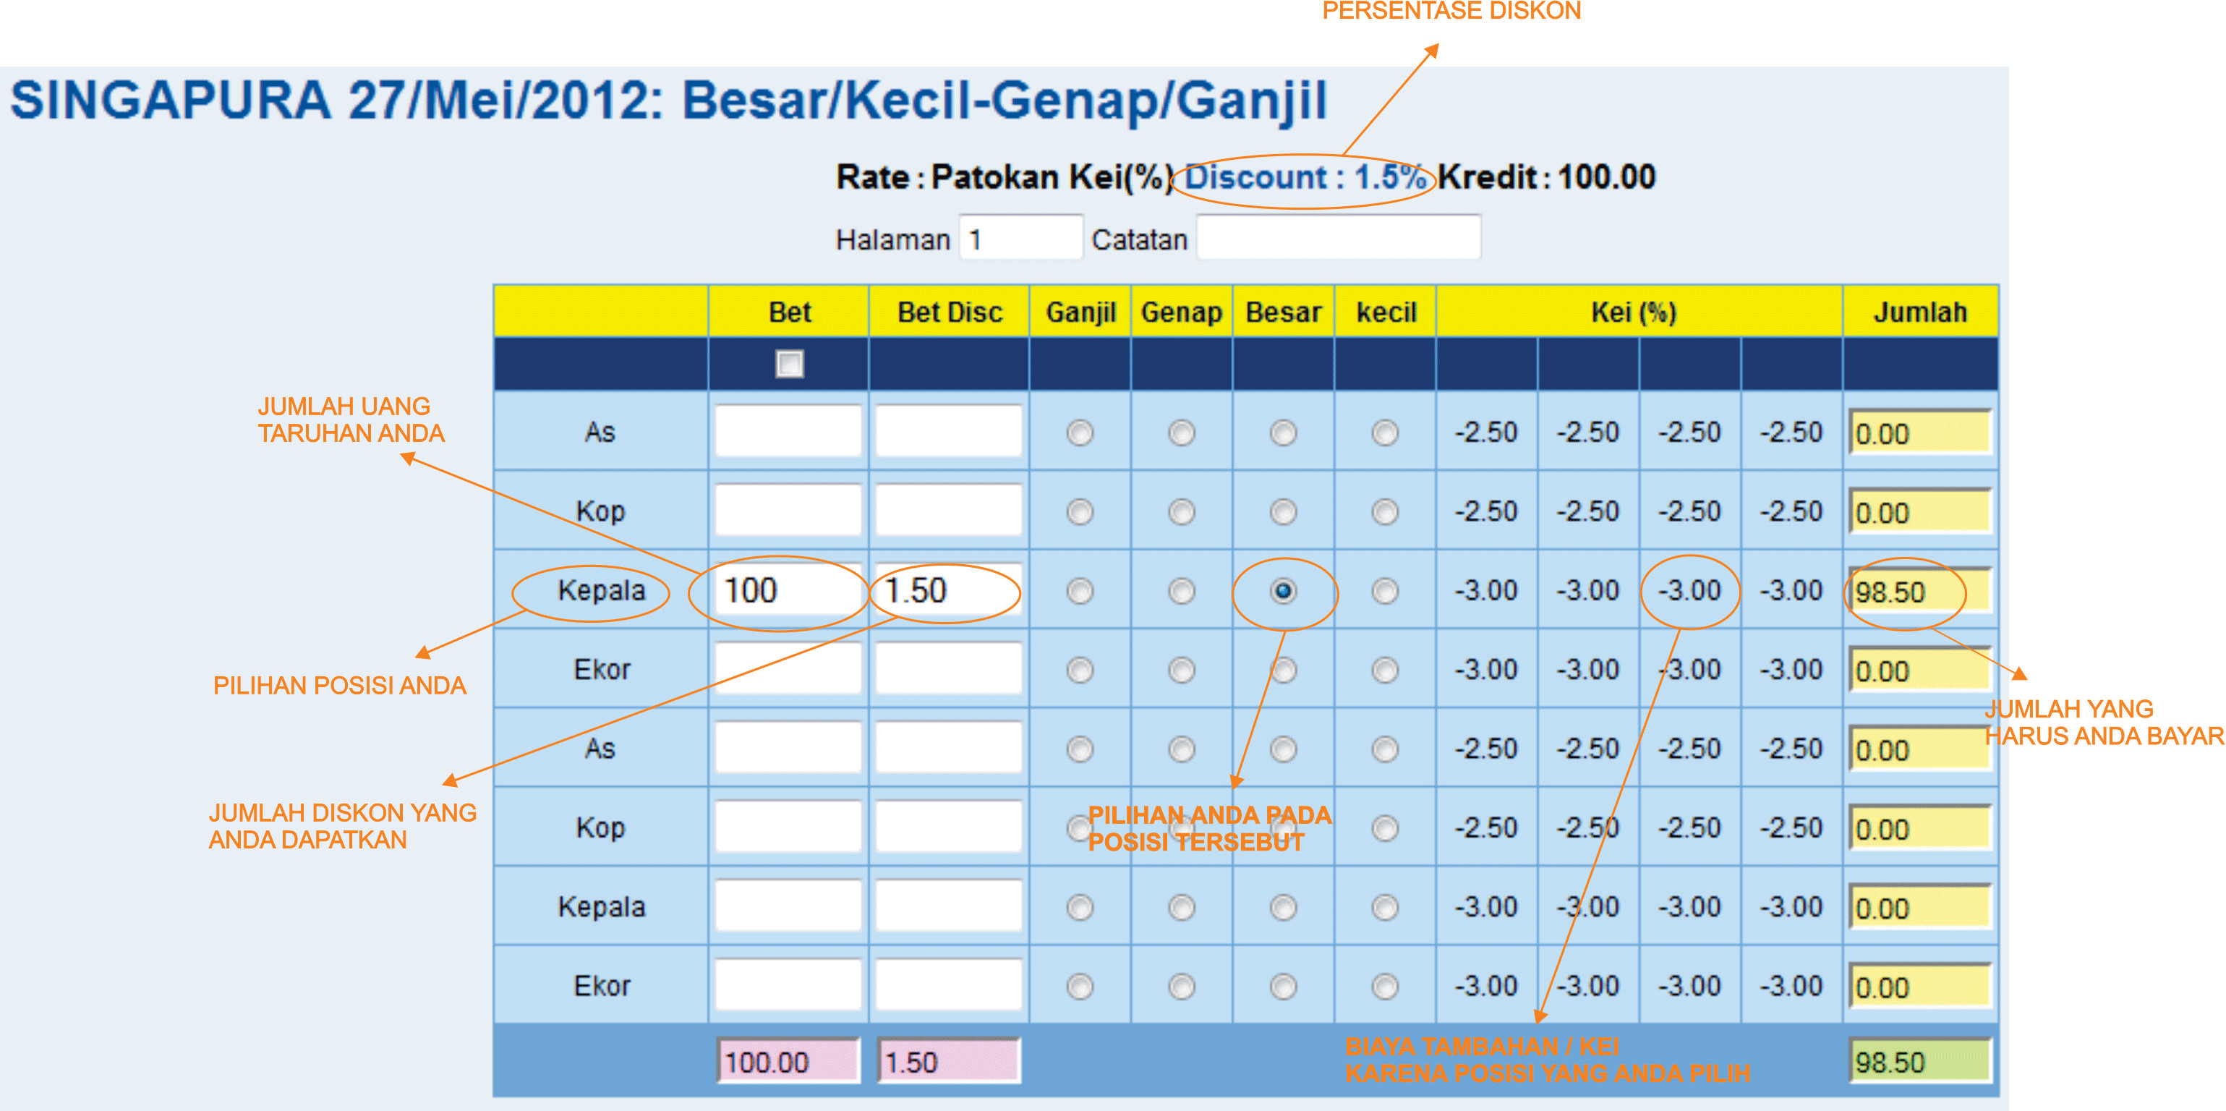Image resolution: width=2226 pixels, height=1111 pixels.
Task: Click the Rate : Patokan Kei(%) text
Action: coord(1005,177)
